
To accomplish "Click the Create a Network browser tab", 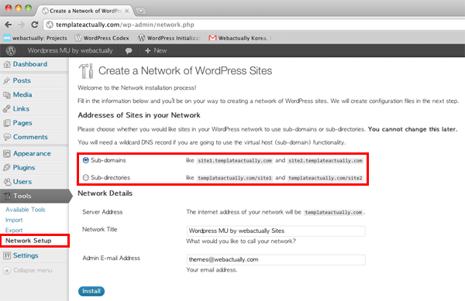I will pyautogui.click(x=85, y=11).
